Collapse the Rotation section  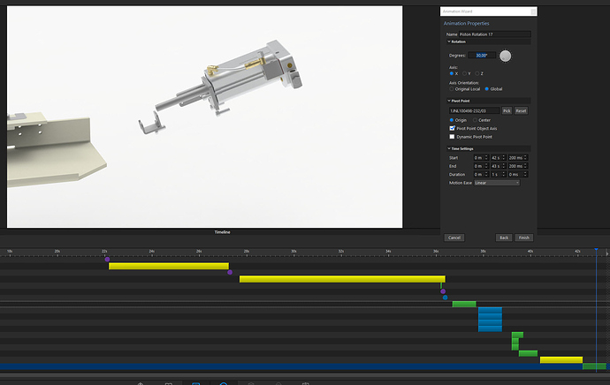pyautogui.click(x=449, y=42)
